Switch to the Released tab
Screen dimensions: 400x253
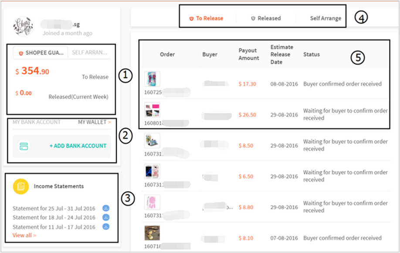click(x=269, y=18)
